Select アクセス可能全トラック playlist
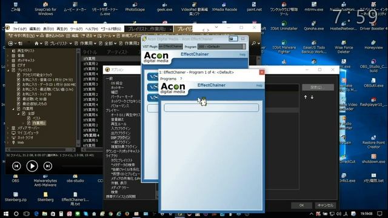 click(38, 75)
